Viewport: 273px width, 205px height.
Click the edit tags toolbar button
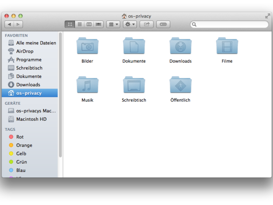pos(163,24)
